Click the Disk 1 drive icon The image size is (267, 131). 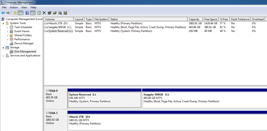point(48,113)
